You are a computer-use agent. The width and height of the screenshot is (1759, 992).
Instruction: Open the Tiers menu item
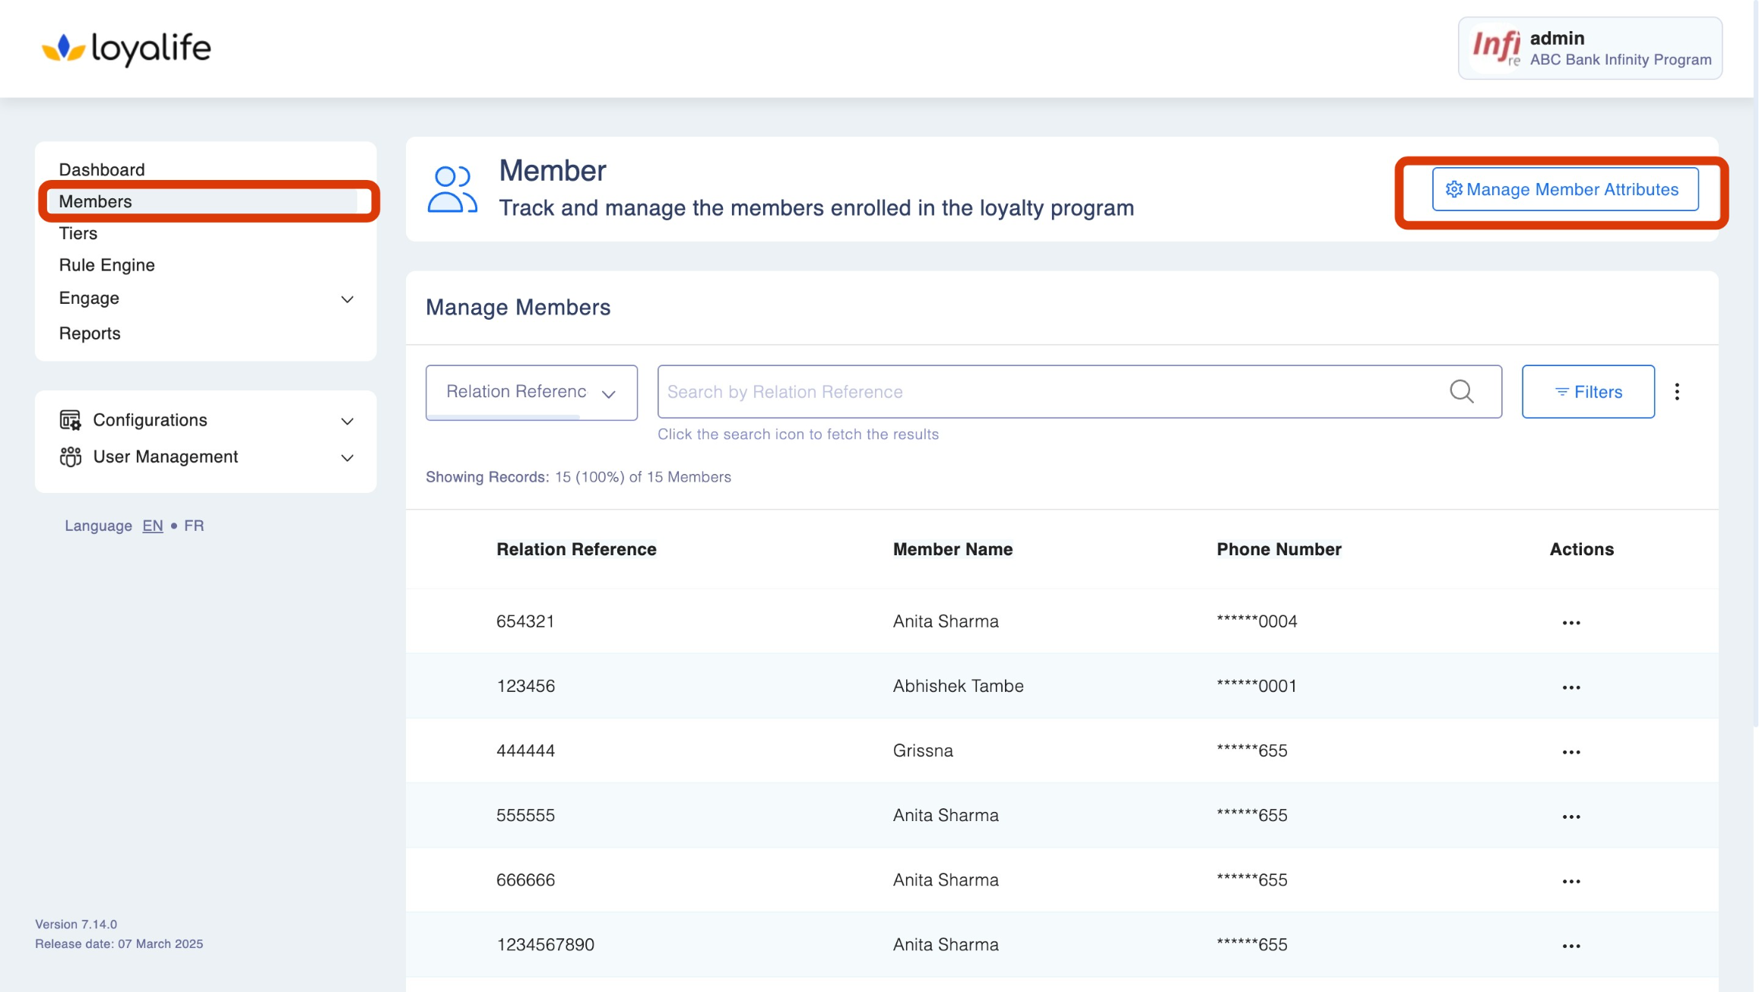pyautogui.click(x=78, y=233)
